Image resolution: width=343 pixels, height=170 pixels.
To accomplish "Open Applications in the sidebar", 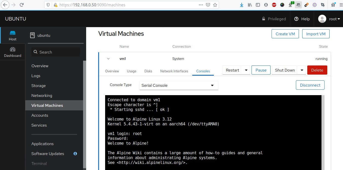I will (x=43, y=144).
